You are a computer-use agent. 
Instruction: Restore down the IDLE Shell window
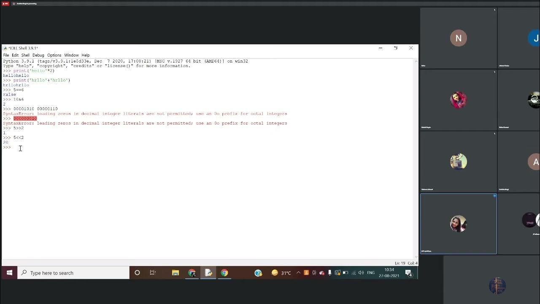(x=396, y=48)
